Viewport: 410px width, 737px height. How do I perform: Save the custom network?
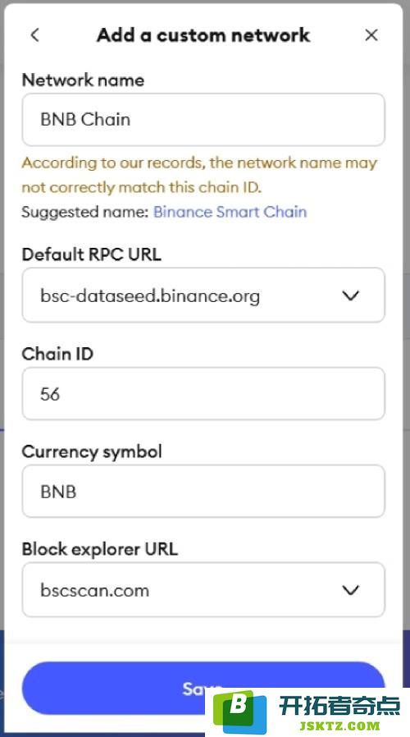pyautogui.click(x=203, y=688)
